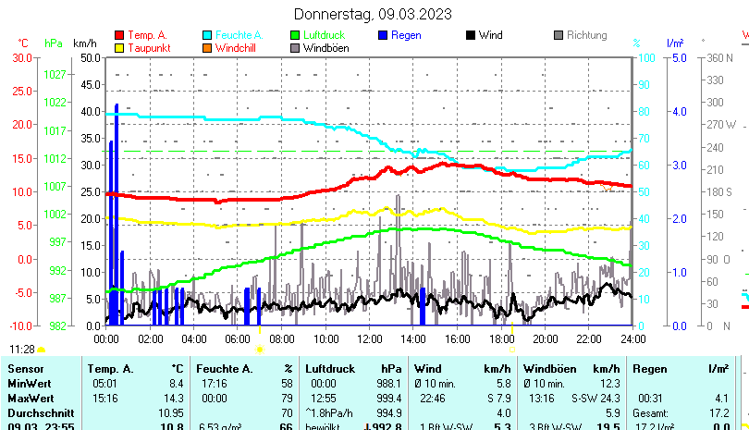Click the km/h axis unit label
The image size is (749, 430).
pyautogui.click(x=84, y=43)
